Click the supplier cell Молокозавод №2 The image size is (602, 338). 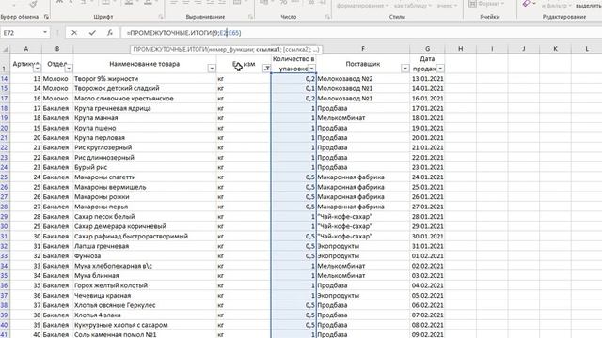click(x=363, y=79)
